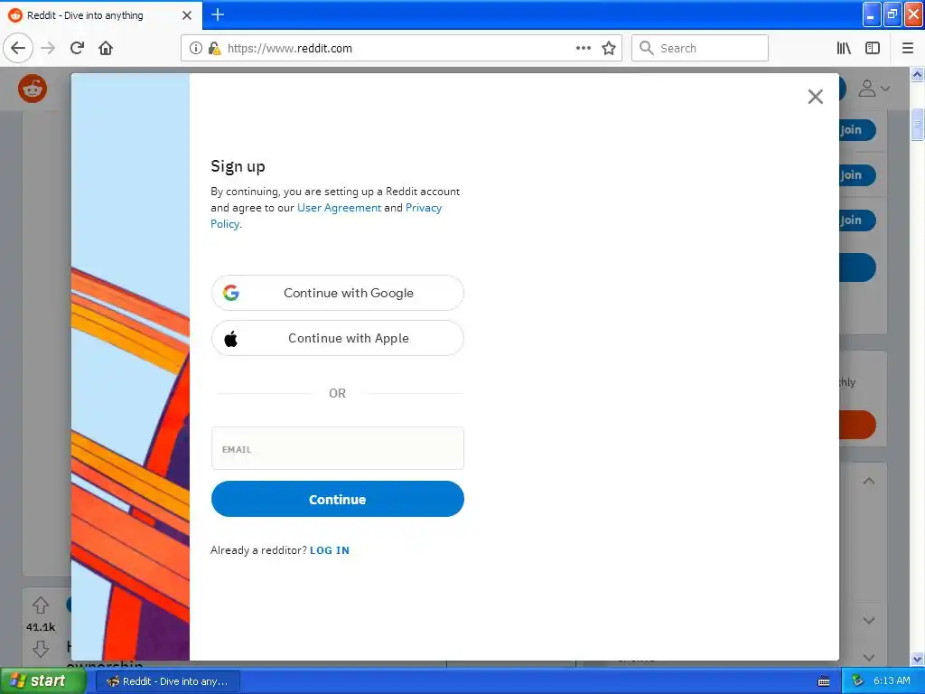The width and height of the screenshot is (925, 694).
Task: Click the blue Continue button
Action: pos(338,499)
